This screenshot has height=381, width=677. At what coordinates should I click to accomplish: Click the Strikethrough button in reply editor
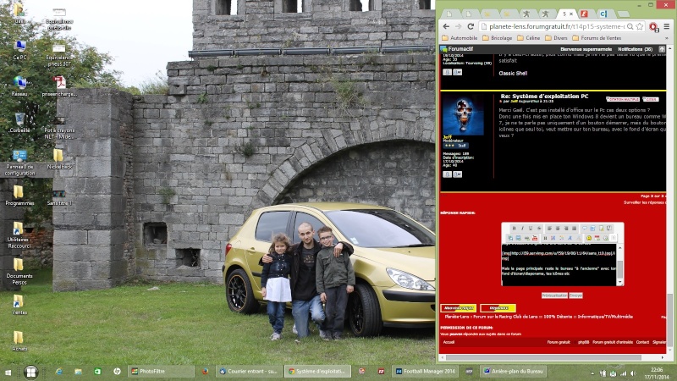pyautogui.click(x=538, y=228)
